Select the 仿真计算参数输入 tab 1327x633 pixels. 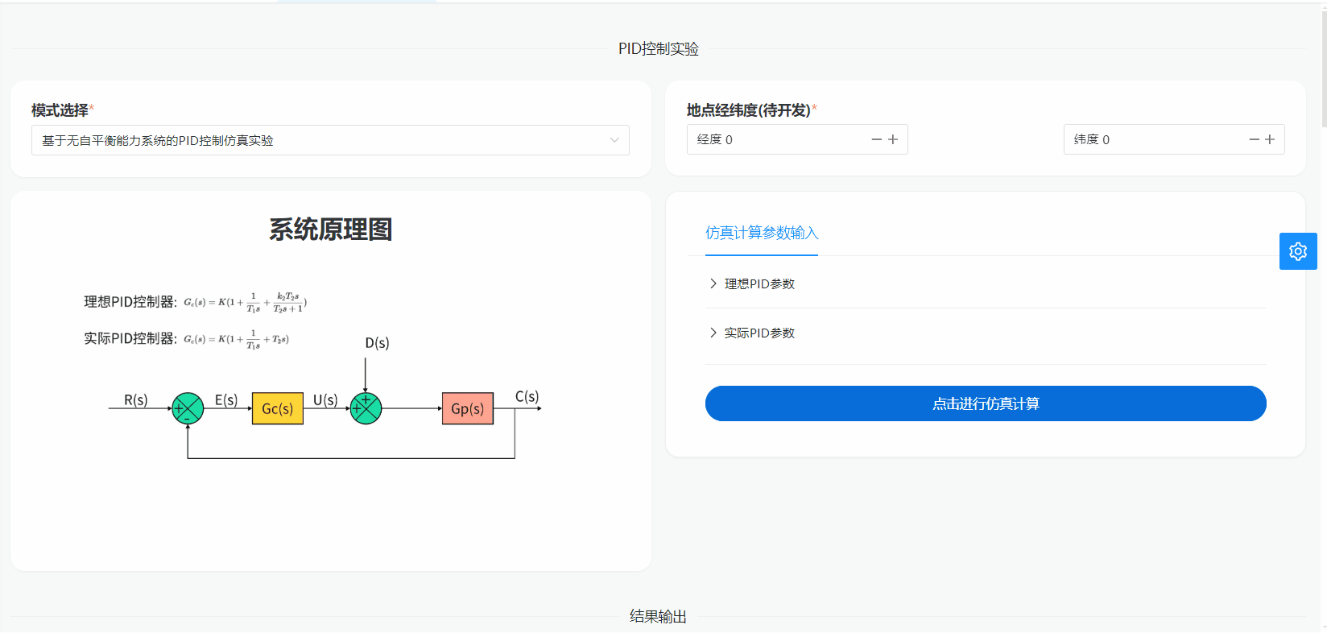[x=762, y=233]
